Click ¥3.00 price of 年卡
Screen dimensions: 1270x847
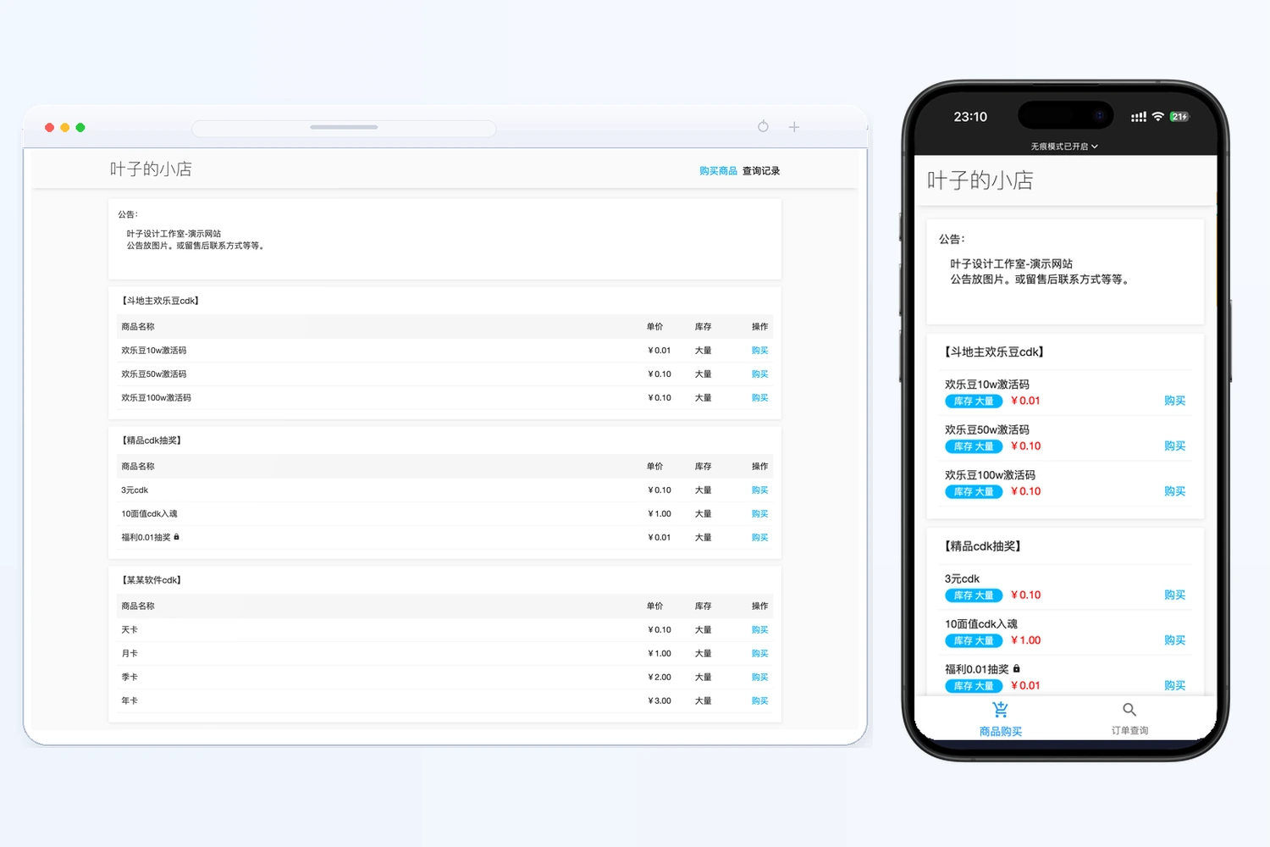click(660, 701)
